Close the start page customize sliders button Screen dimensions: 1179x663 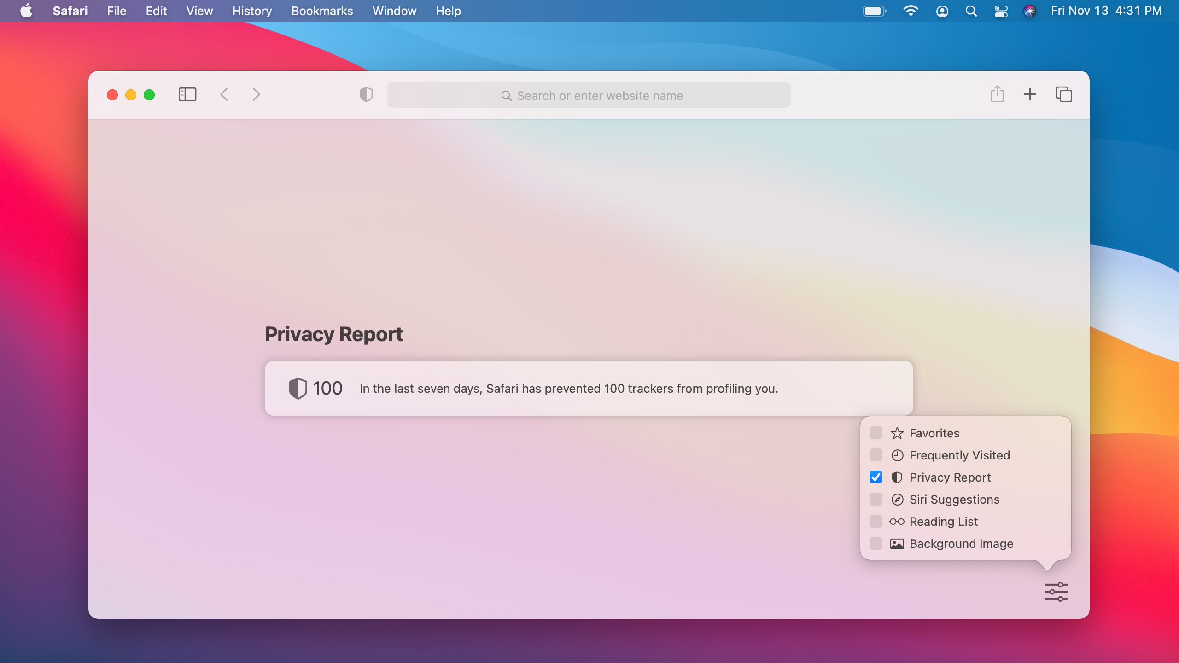(1056, 592)
